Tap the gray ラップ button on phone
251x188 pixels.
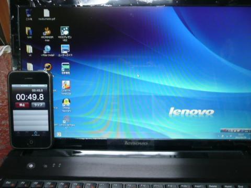[38, 105]
